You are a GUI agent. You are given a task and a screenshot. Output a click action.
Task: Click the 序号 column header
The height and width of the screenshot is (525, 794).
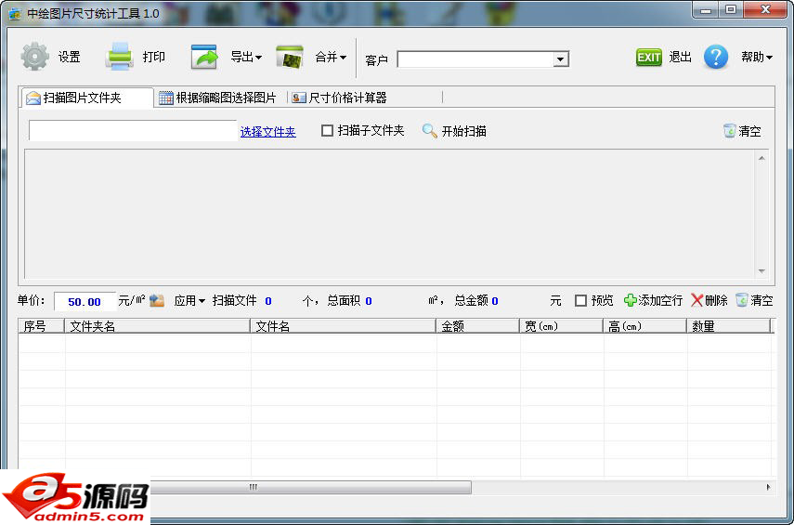tap(42, 326)
